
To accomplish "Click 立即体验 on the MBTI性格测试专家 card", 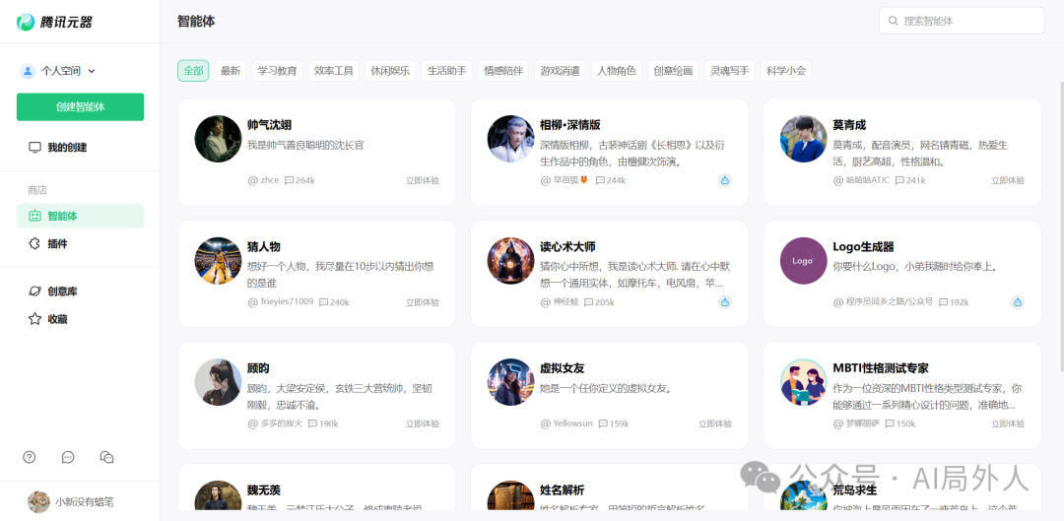I will (1009, 424).
